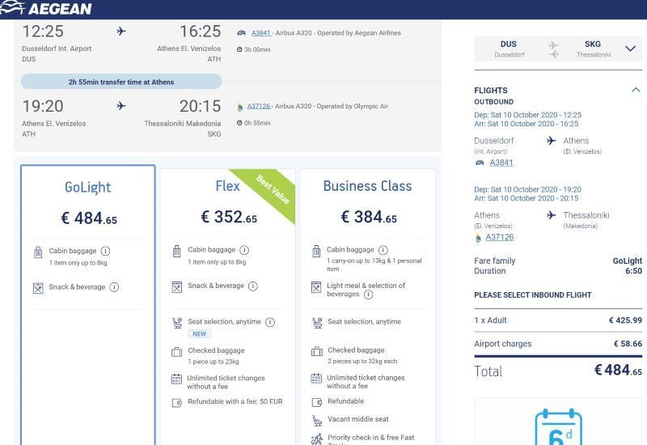Open info icon for Flex cabin baggage

tap(245, 250)
